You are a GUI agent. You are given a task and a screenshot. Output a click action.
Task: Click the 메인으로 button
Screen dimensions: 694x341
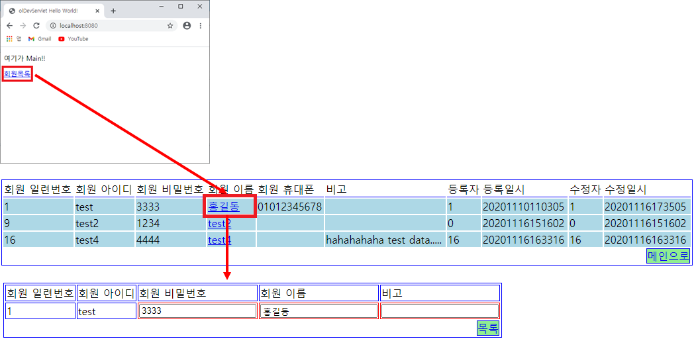pyautogui.click(x=668, y=256)
